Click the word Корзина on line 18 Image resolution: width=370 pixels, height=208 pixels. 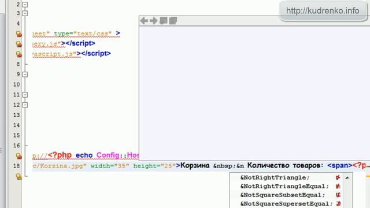point(195,166)
